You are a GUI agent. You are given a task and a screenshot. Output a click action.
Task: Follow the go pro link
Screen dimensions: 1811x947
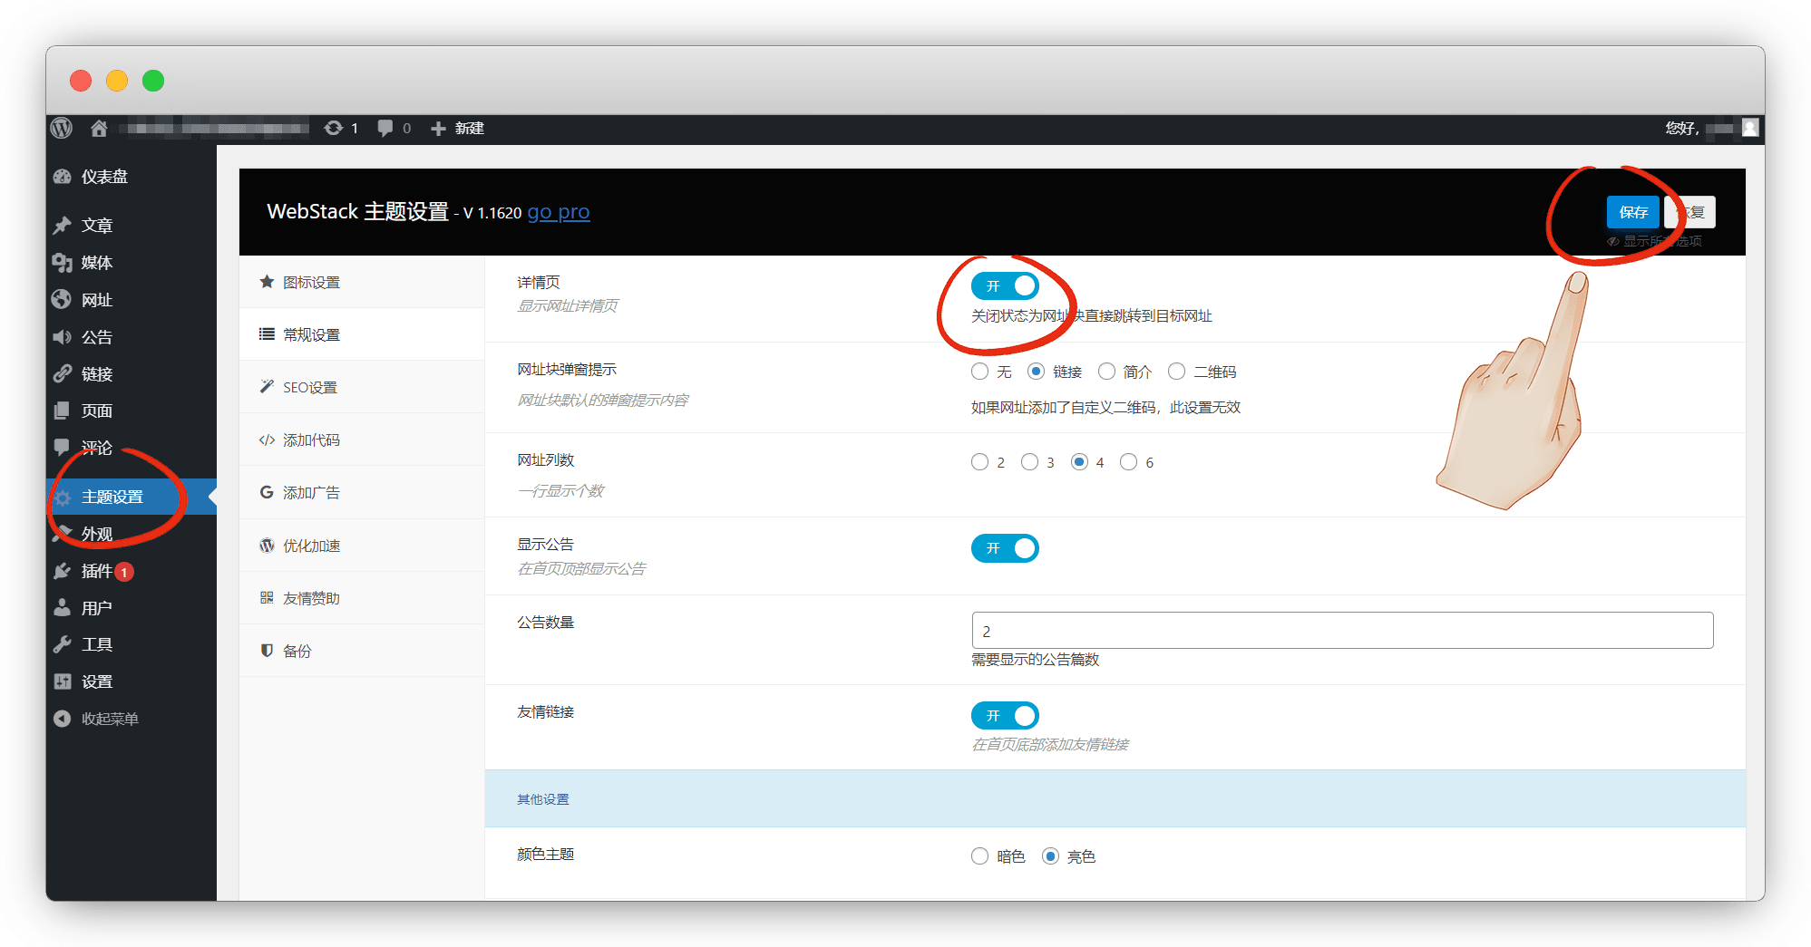pos(559,212)
